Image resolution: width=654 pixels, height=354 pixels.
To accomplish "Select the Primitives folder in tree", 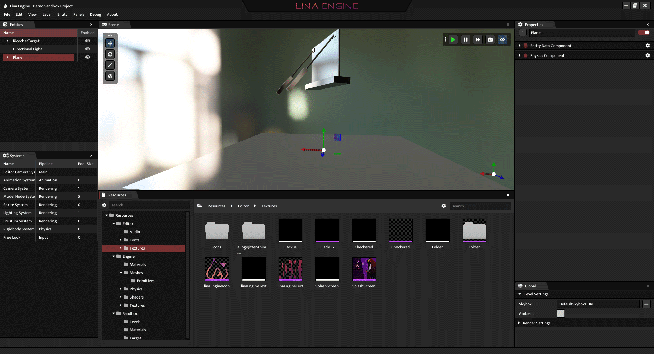I will pyautogui.click(x=145, y=281).
